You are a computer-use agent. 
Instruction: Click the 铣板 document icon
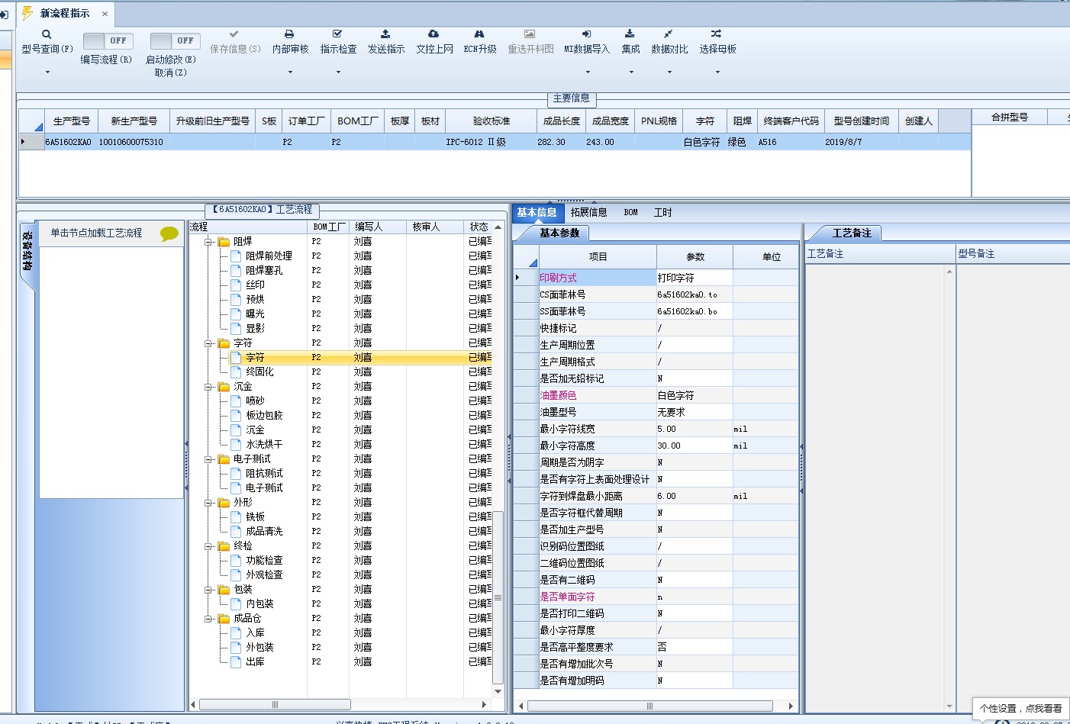click(x=237, y=516)
